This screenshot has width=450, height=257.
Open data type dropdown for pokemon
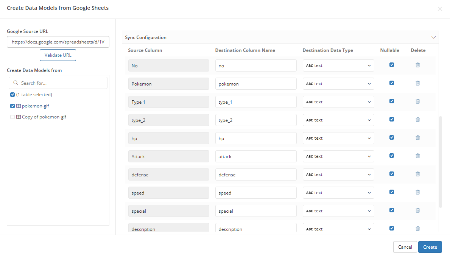[x=338, y=84]
